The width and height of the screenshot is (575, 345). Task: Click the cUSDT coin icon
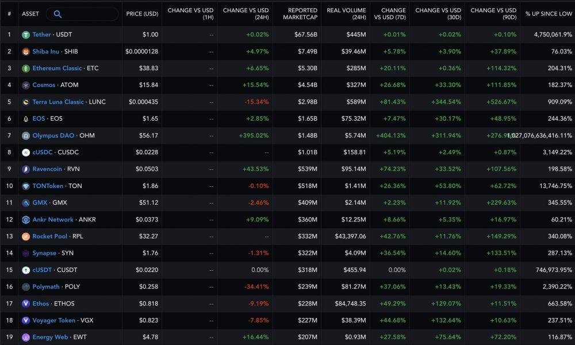click(x=26, y=270)
